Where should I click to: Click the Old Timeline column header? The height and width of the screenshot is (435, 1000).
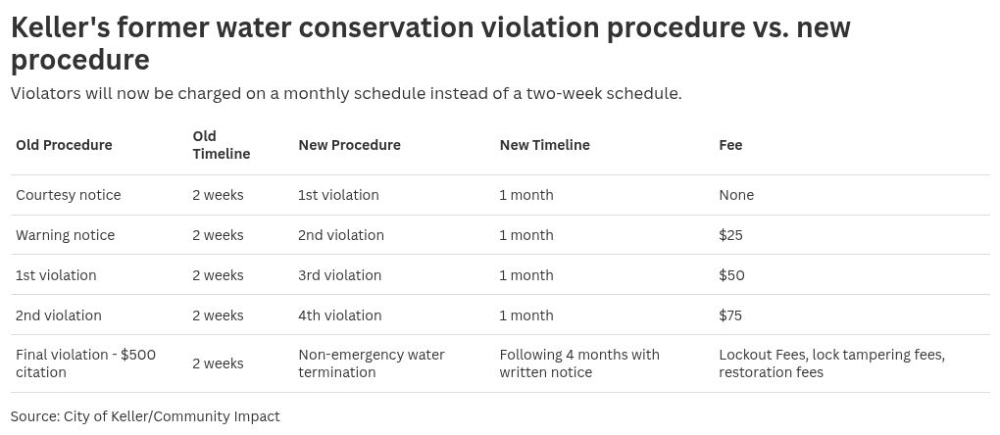[221, 145]
